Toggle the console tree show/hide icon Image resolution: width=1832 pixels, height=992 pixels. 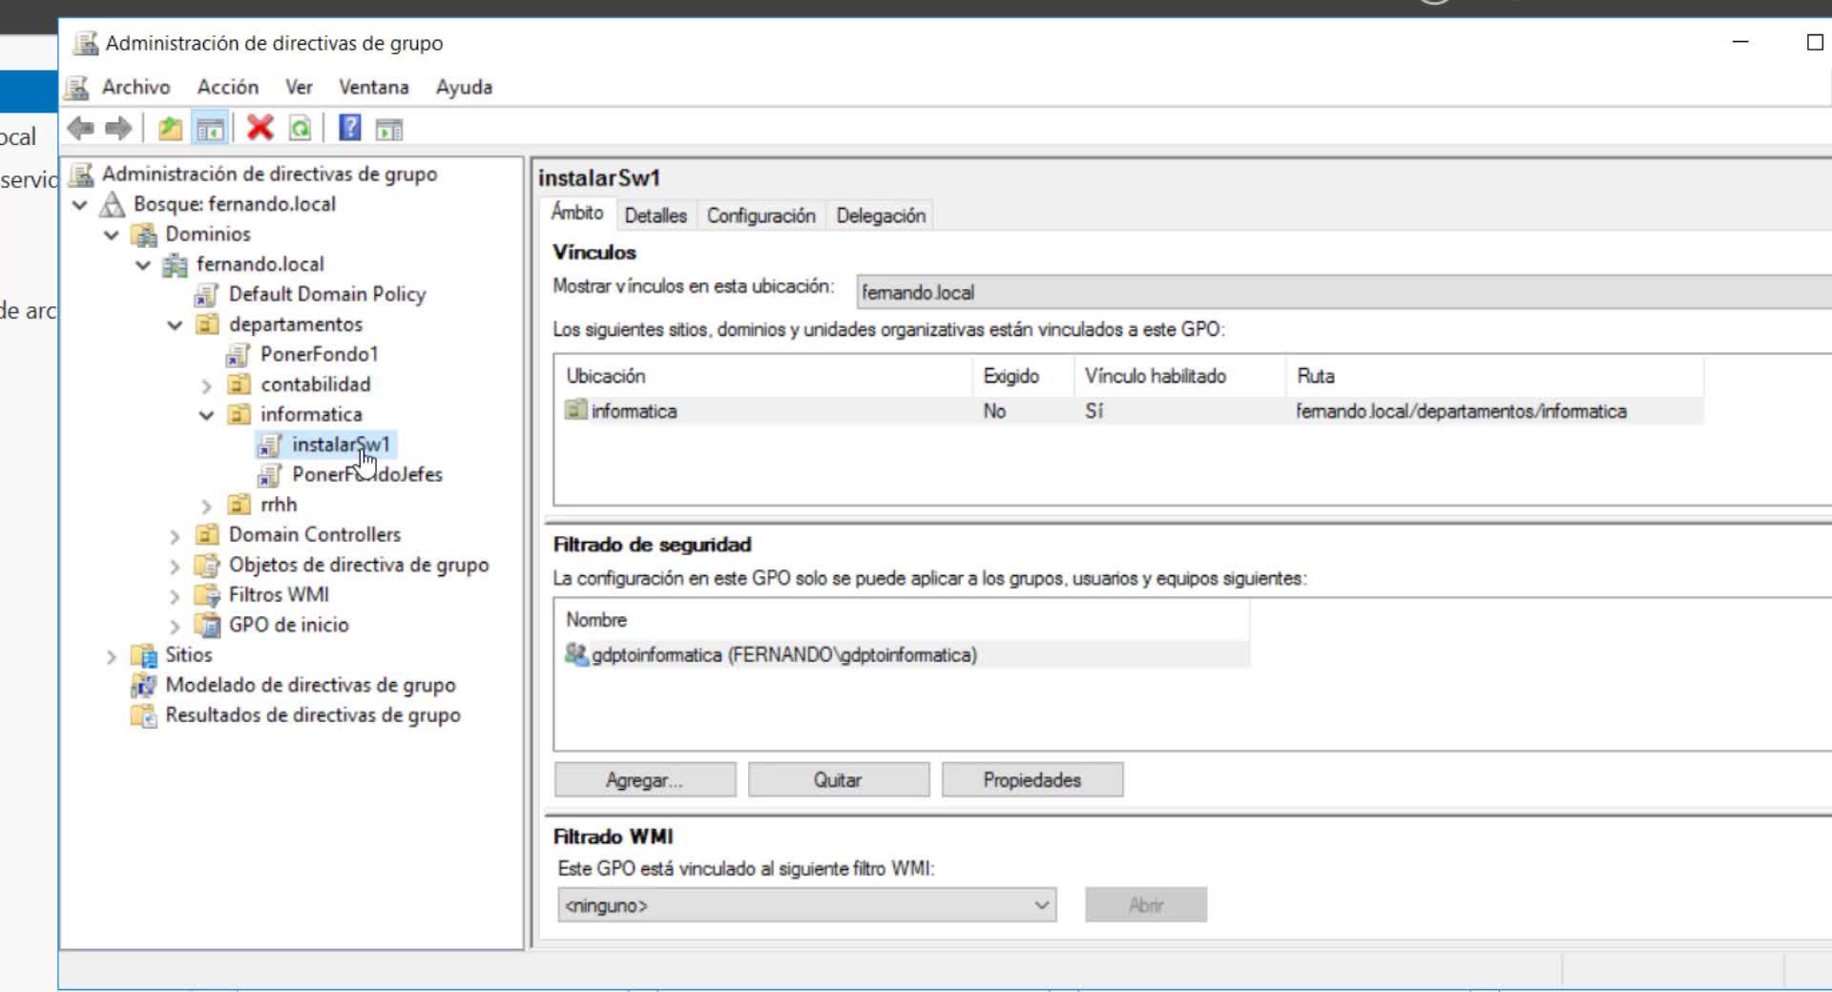coord(210,128)
